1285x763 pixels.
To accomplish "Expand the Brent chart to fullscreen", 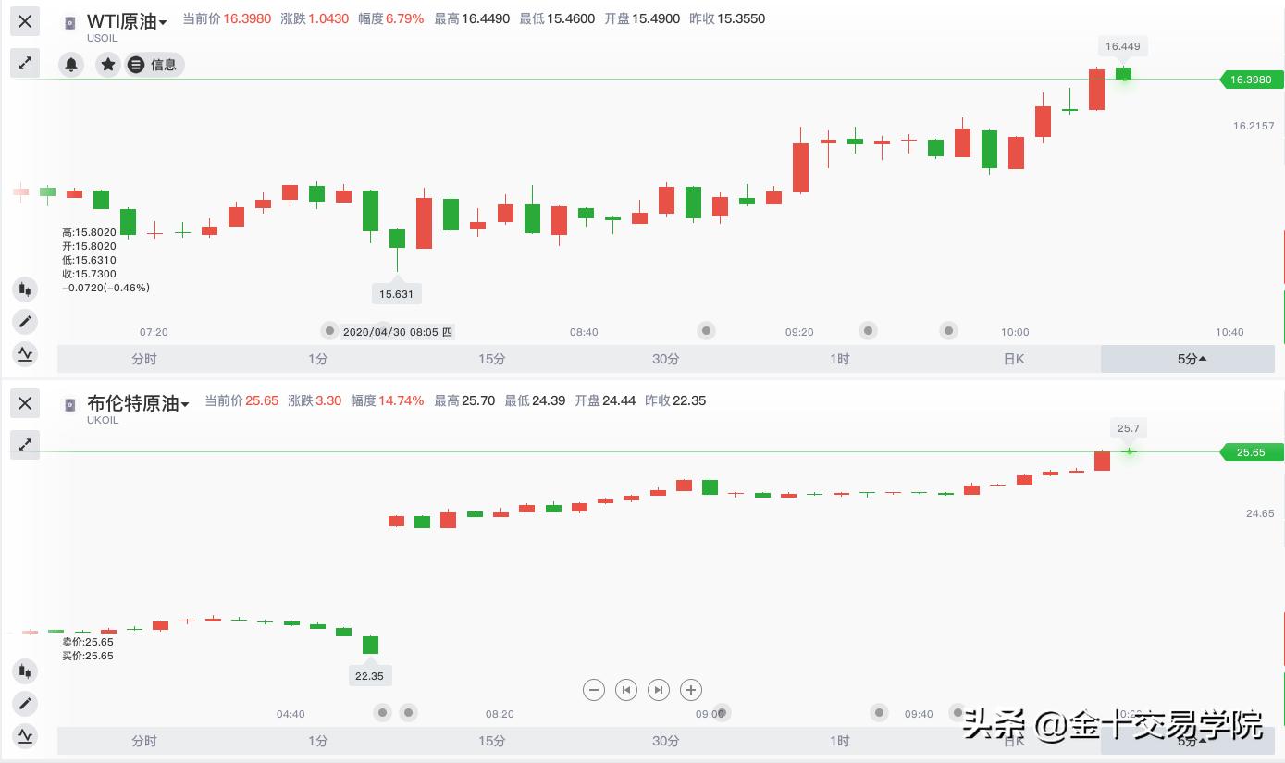I will [25, 445].
